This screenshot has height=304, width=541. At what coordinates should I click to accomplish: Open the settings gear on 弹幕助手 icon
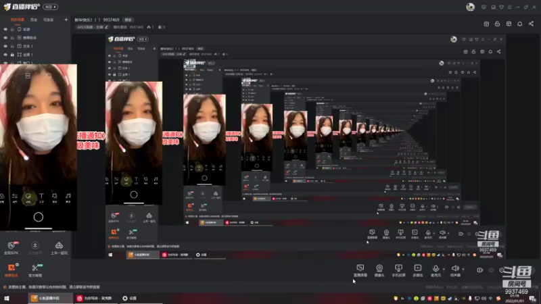coord(17,265)
